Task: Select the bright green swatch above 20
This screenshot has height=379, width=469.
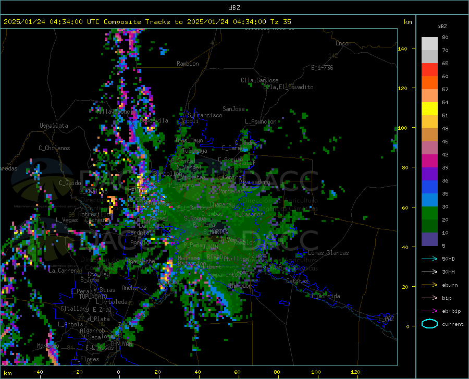Action: pos(429,213)
